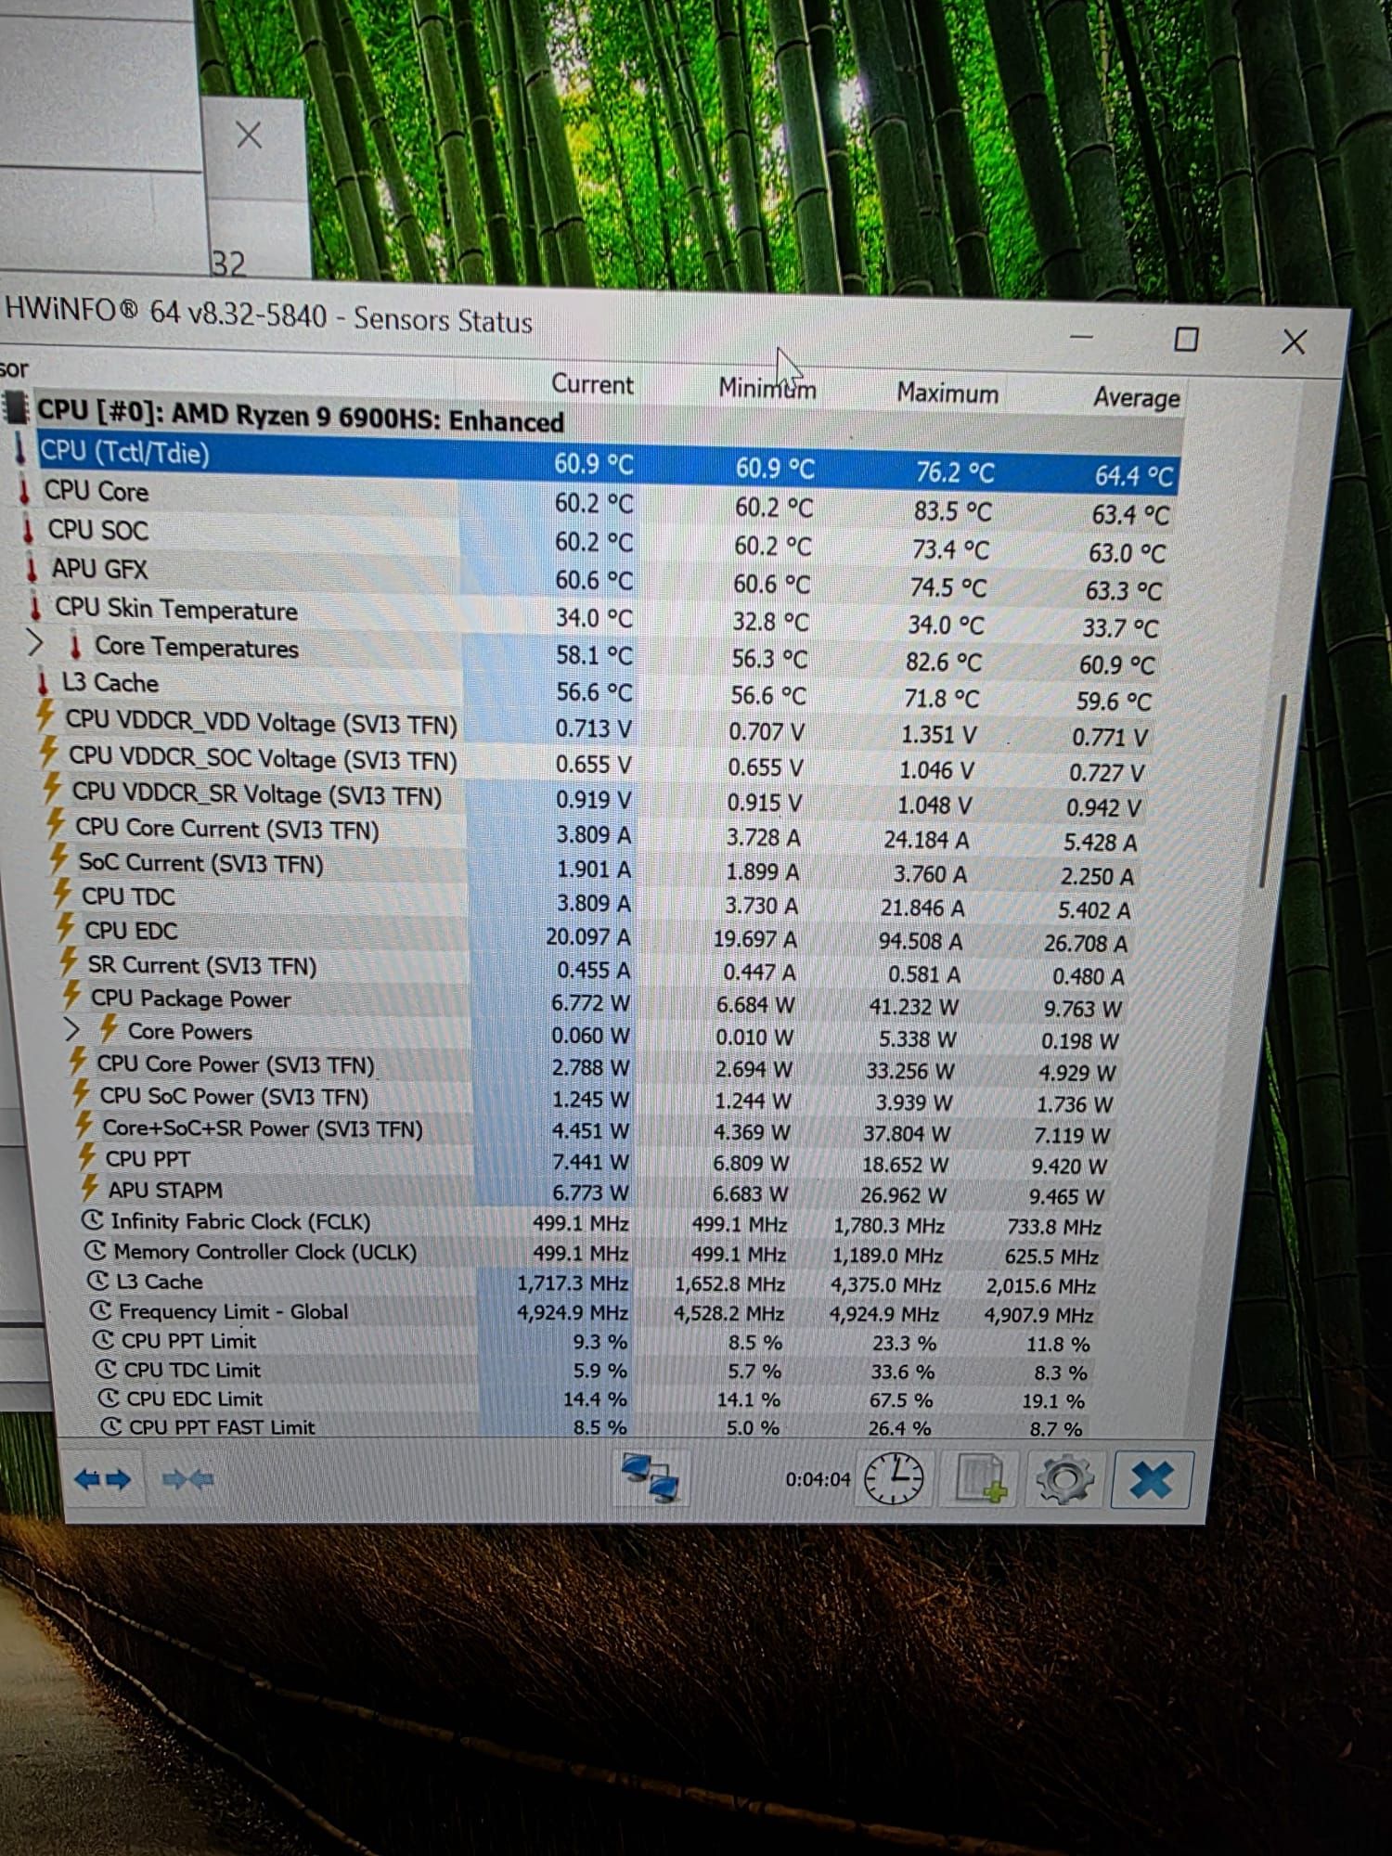Click the Maximum column header

click(947, 393)
